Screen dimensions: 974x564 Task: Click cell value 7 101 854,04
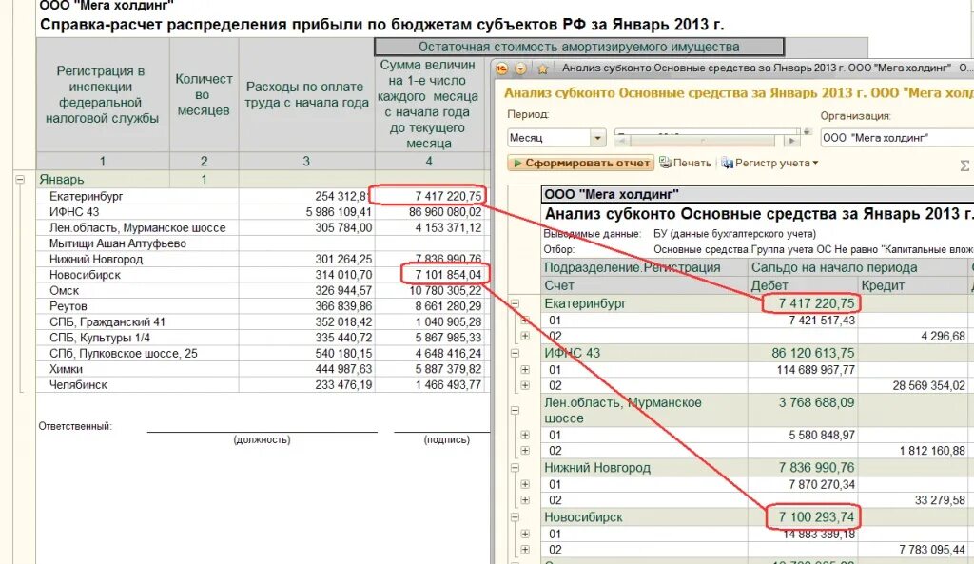pos(448,275)
